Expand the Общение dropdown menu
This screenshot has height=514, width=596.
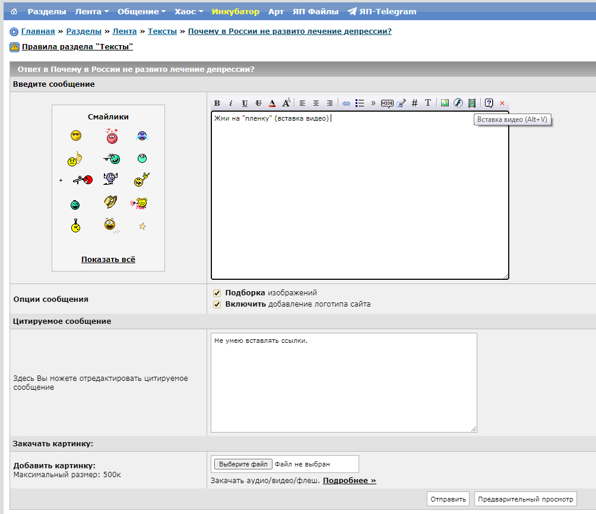pyautogui.click(x=141, y=11)
